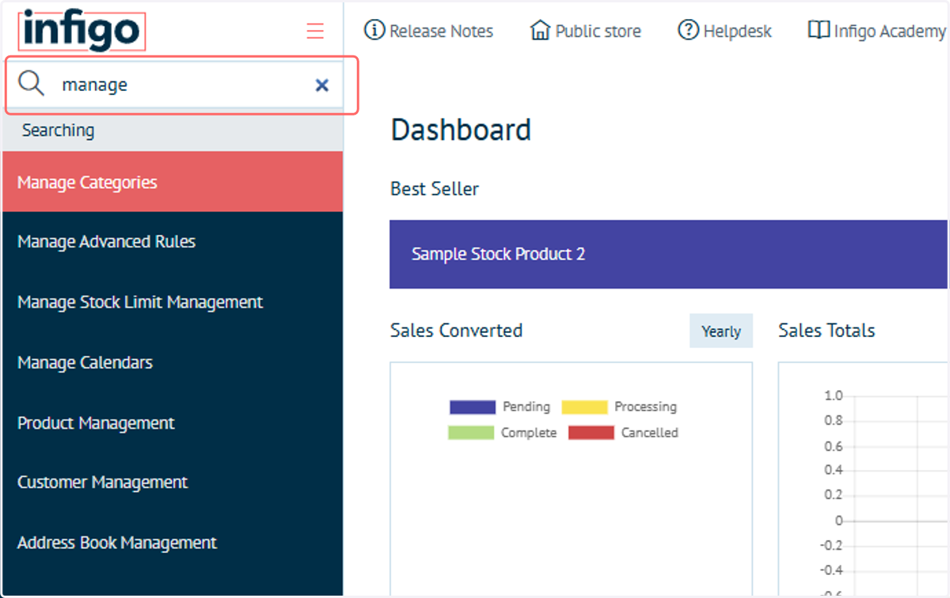Click the Public store house icon
Screen dimensions: 950x598
[x=540, y=31]
